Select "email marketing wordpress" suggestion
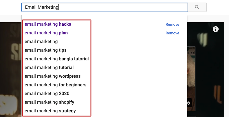Viewport: 229px width, 117px height. coord(52,76)
